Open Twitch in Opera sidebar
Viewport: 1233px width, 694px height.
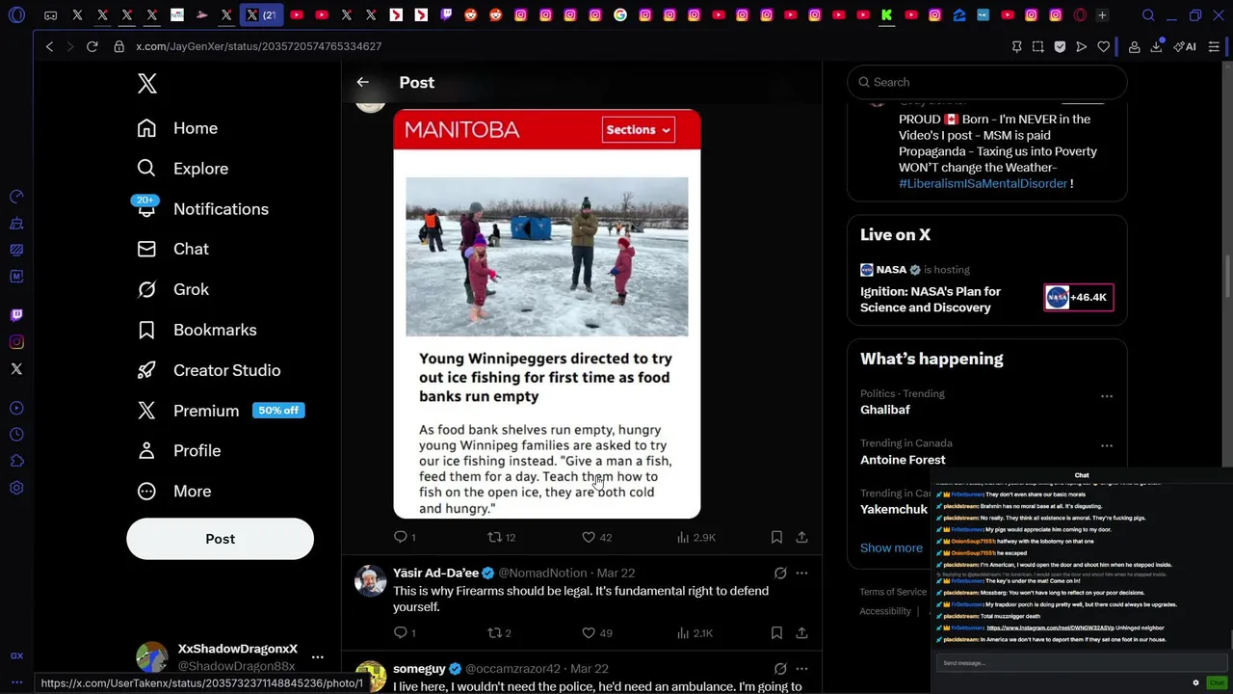coord(16,315)
